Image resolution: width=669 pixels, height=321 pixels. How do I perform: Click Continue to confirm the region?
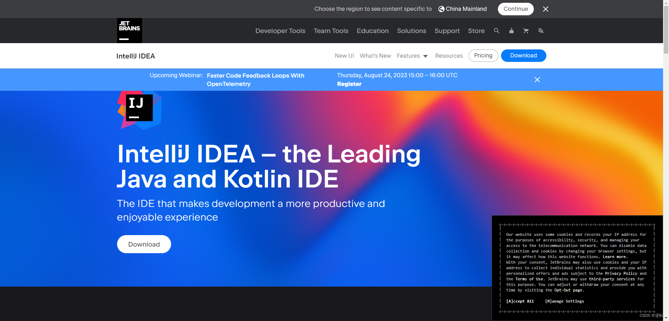pyautogui.click(x=515, y=9)
